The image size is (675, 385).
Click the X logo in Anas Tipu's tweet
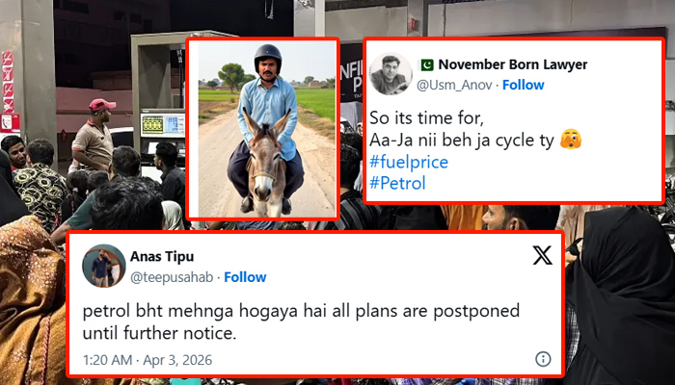(543, 255)
